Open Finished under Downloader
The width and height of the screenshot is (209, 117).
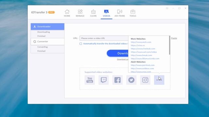pos(41,36)
